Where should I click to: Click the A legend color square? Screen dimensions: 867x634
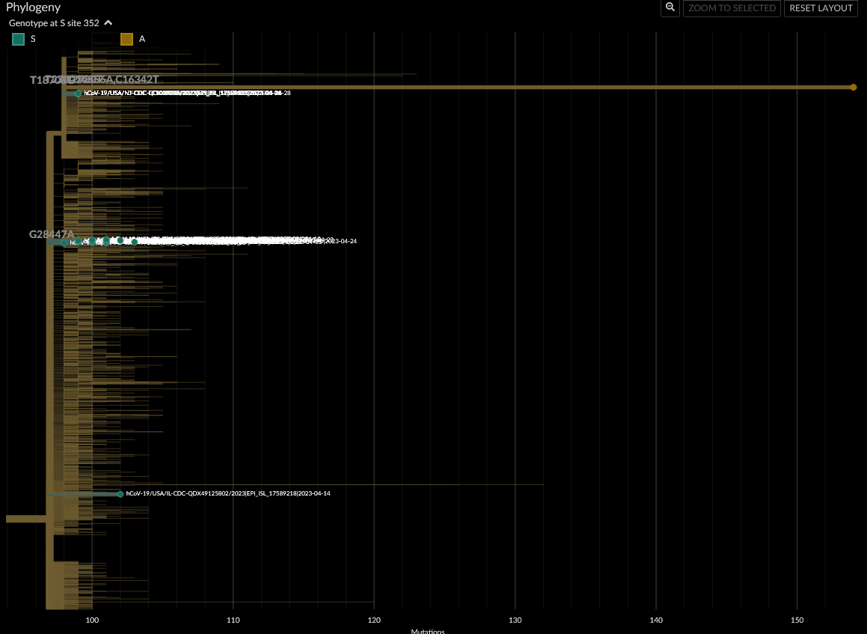pyautogui.click(x=126, y=39)
